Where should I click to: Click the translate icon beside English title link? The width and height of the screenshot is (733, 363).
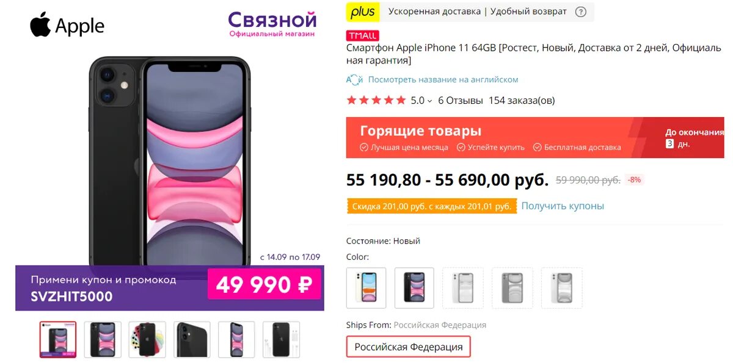point(355,79)
